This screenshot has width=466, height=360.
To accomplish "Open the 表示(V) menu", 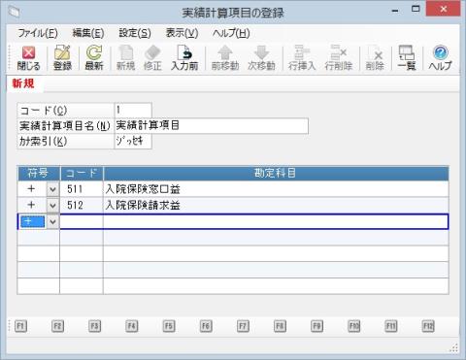I will click(x=182, y=33).
